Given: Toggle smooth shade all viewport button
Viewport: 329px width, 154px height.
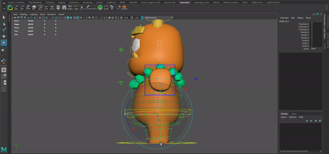Looking at the screenshot, I should click(x=68, y=18).
